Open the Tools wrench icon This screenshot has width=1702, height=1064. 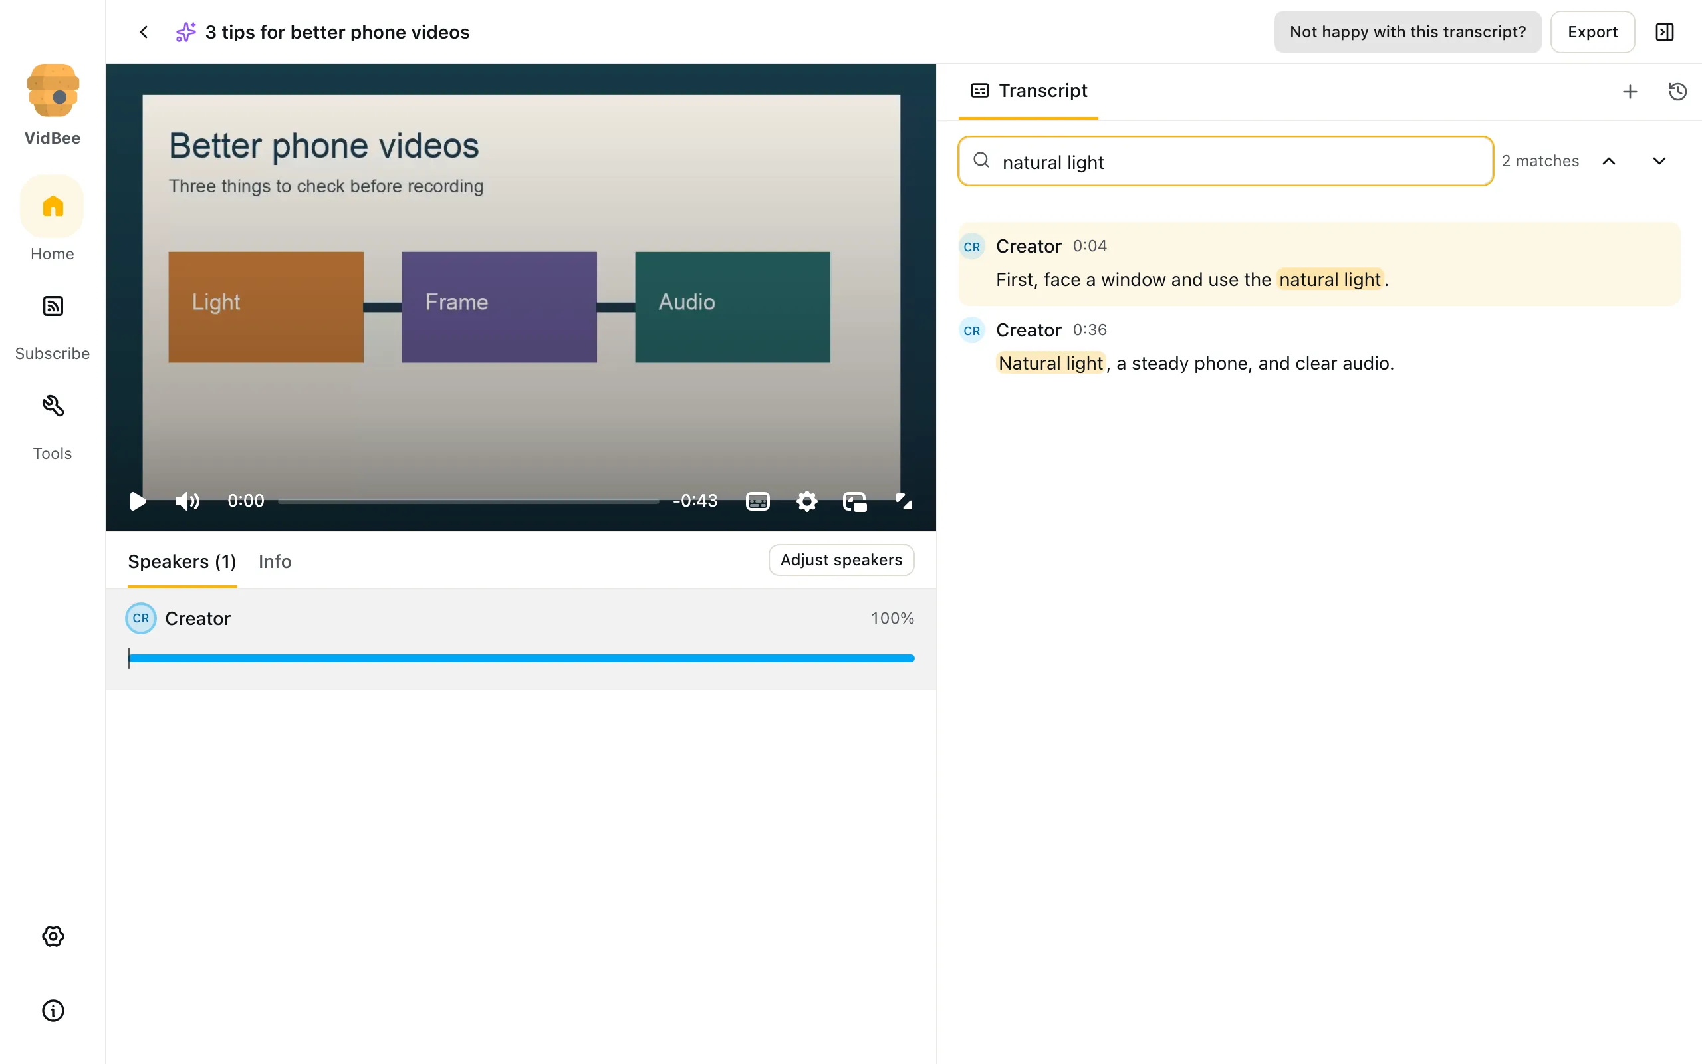pos(53,406)
